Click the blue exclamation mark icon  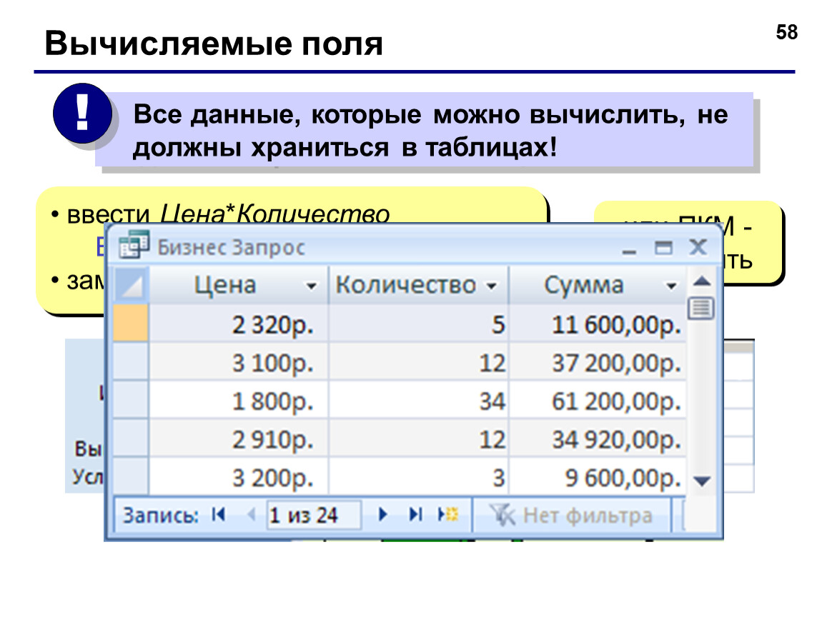click(82, 113)
